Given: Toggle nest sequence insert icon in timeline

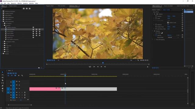Looking at the screenshot, I should pyautogui.click(x=8, y=75).
